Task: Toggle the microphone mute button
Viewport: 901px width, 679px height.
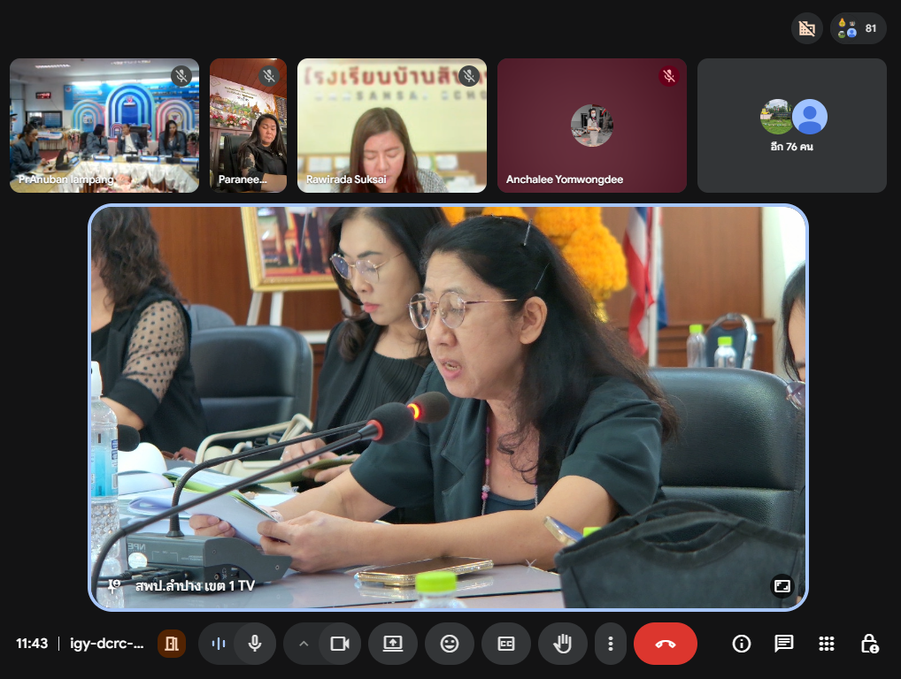Action: click(255, 644)
